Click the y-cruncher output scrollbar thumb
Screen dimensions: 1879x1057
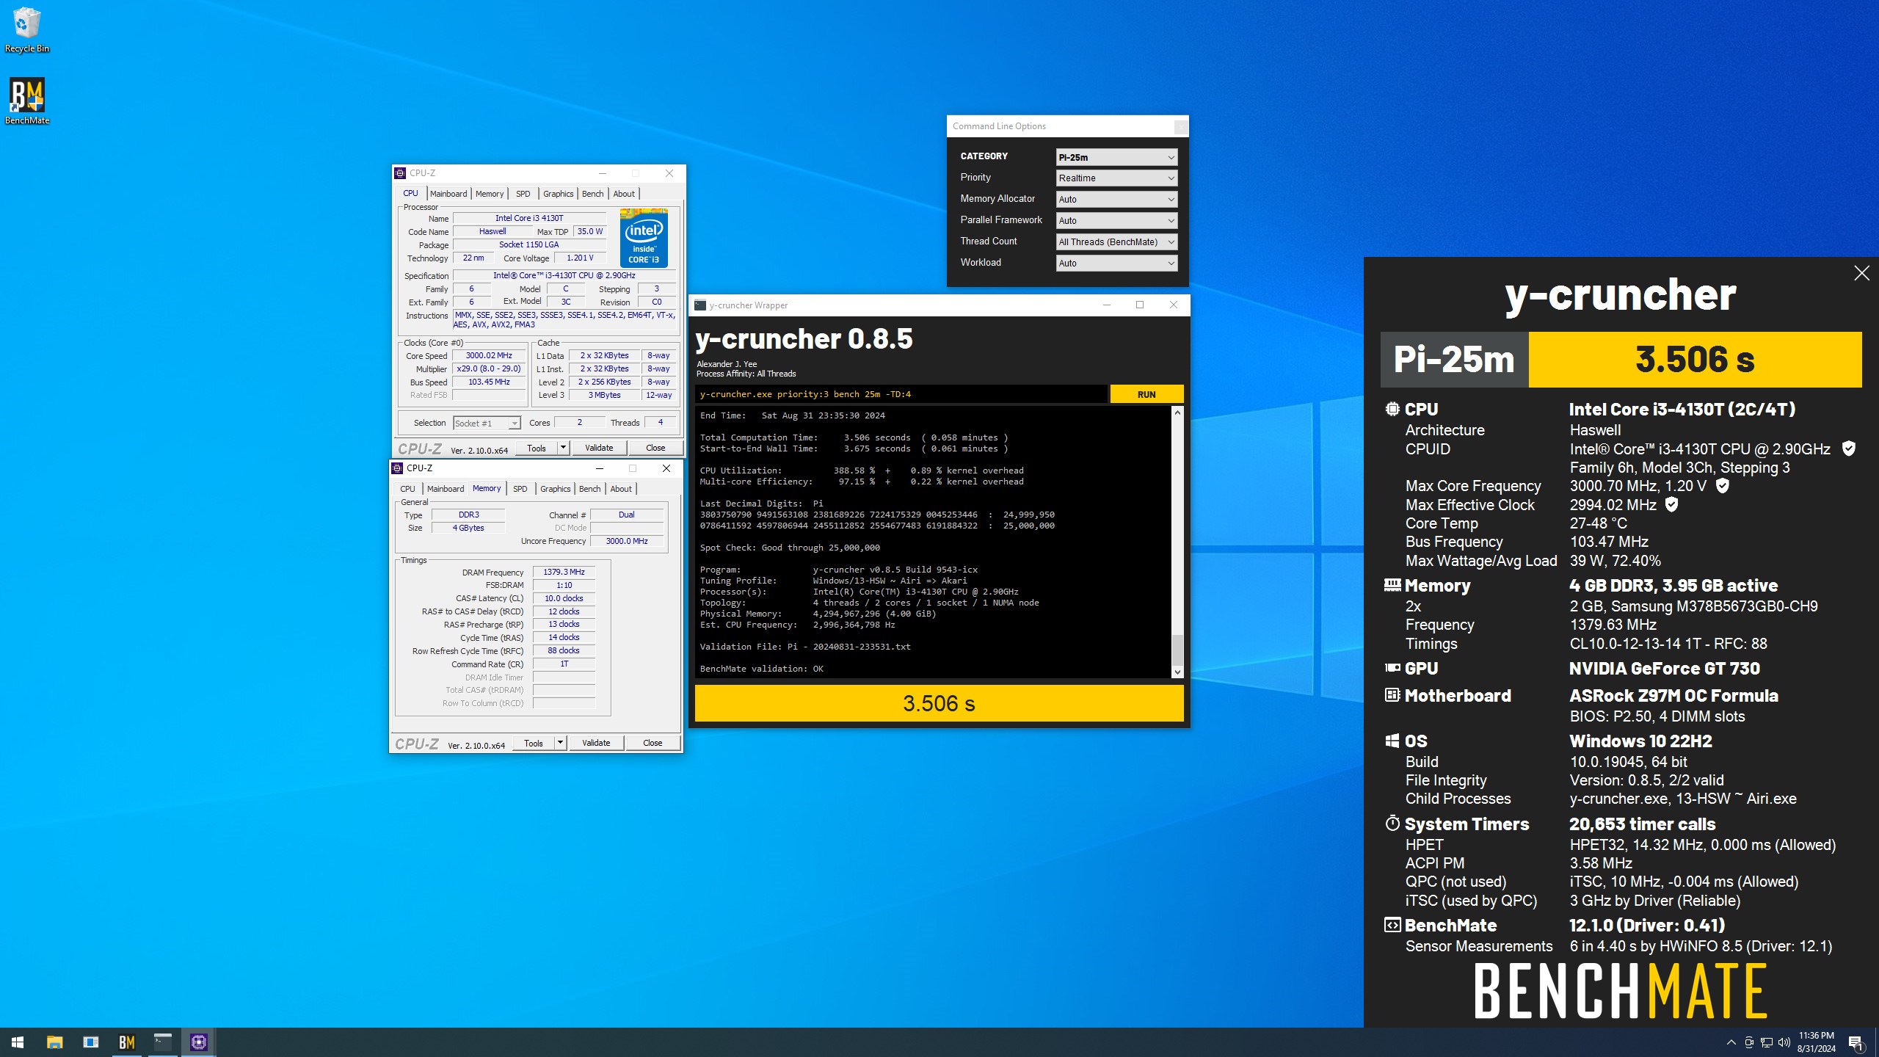tap(1177, 649)
